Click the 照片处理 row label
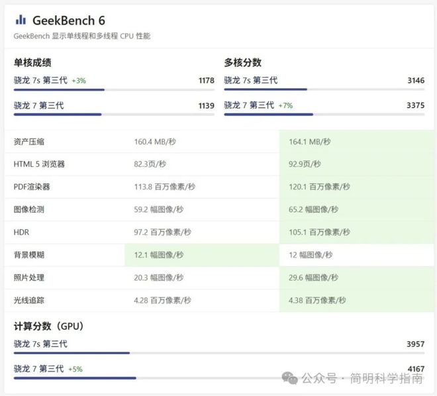Viewport: 437px width, 396px height. tap(29, 277)
